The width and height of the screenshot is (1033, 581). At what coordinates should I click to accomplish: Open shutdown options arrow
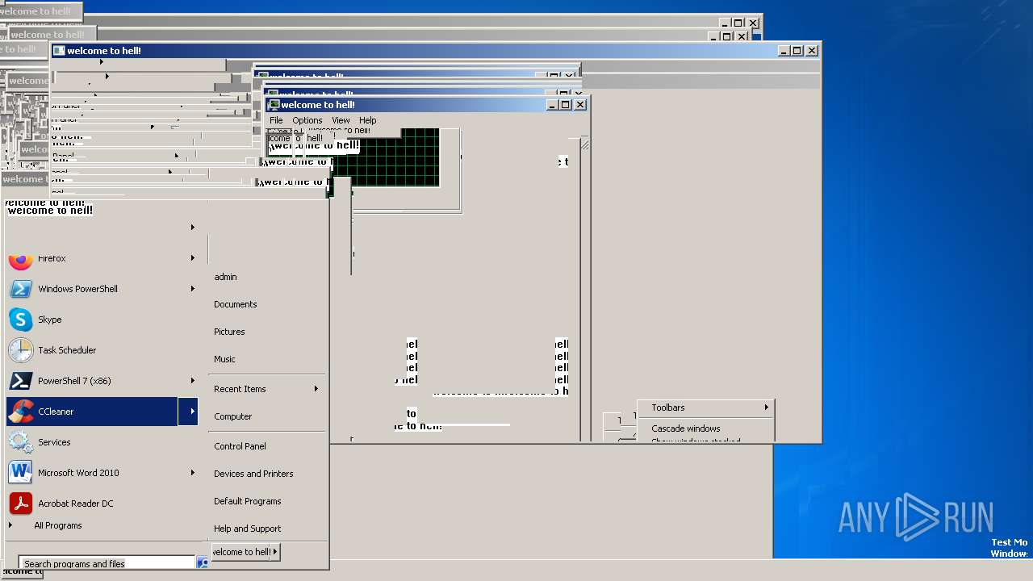coord(275,552)
